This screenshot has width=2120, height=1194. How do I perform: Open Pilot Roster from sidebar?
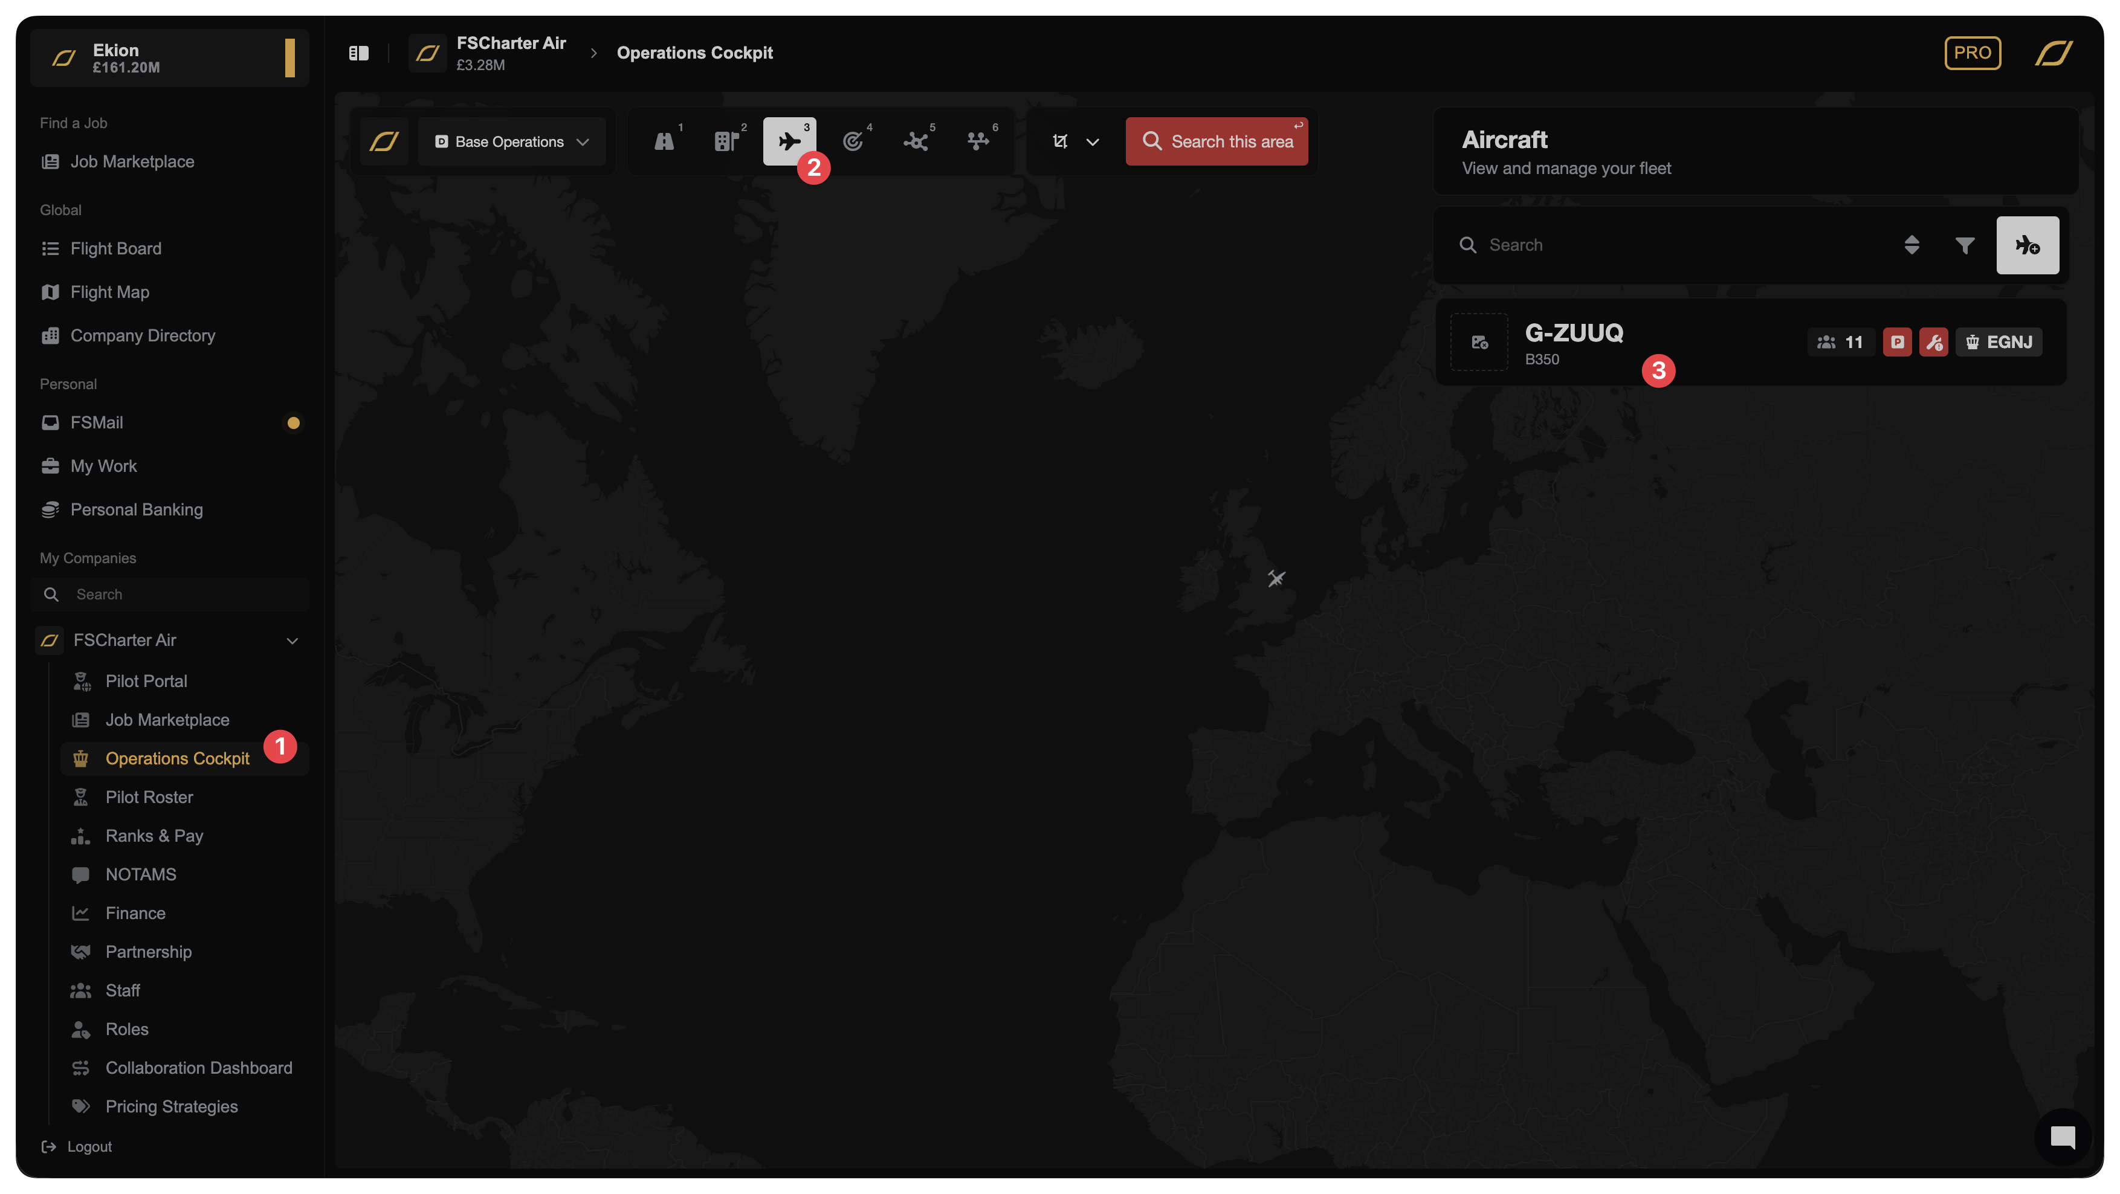[149, 796]
